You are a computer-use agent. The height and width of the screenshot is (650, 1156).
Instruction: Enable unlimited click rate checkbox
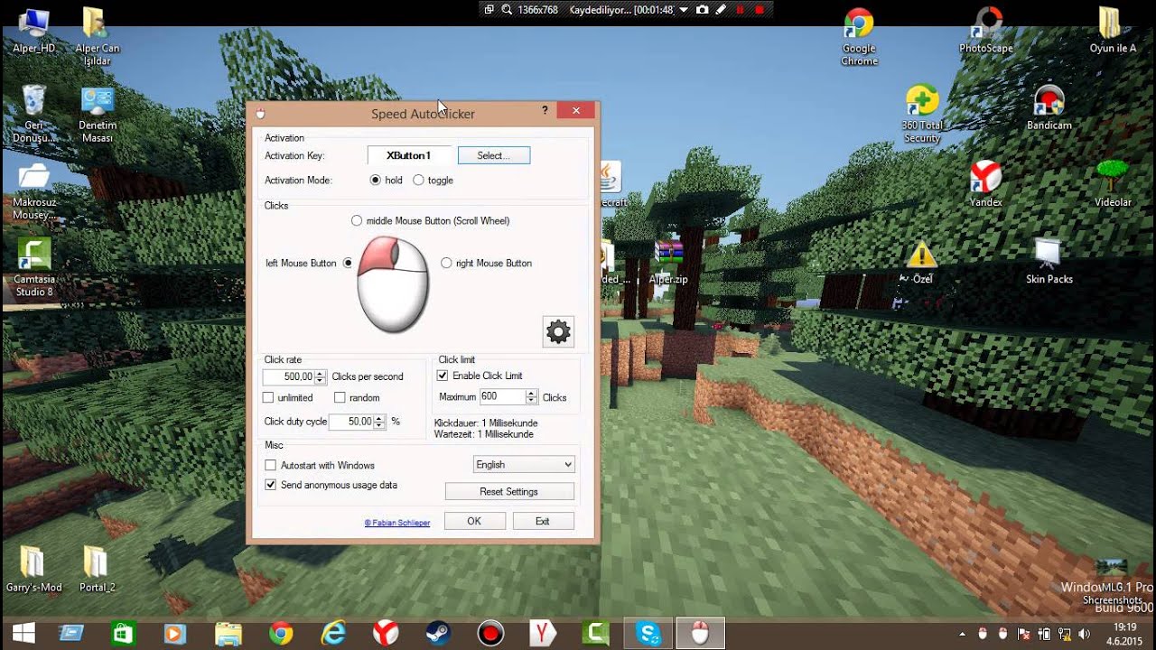(268, 398)
